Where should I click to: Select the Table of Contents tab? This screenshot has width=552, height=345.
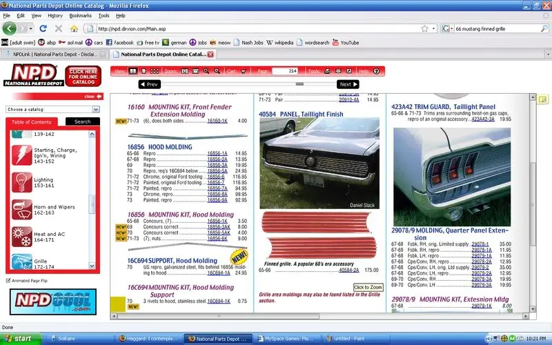[x=31, y=122]
